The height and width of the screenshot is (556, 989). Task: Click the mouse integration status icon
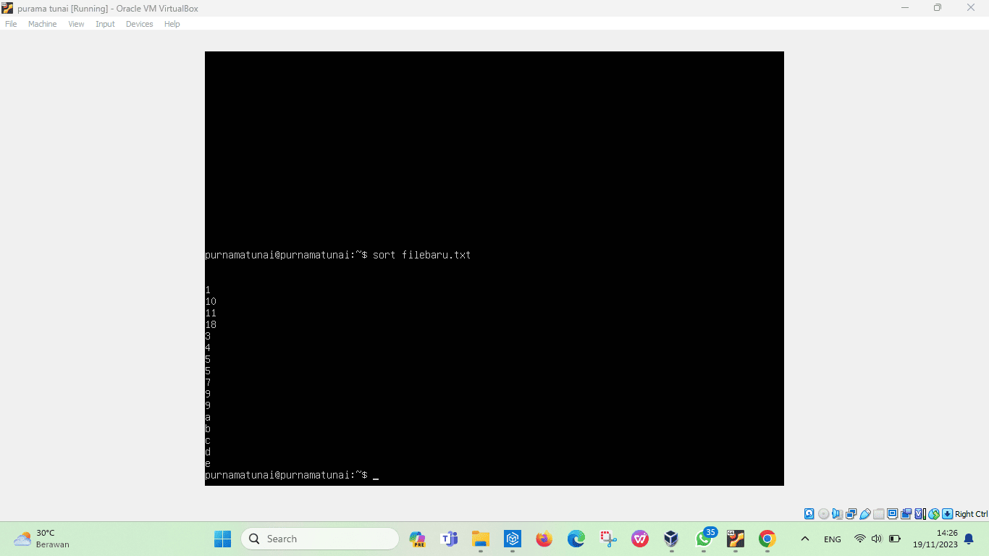933,514
